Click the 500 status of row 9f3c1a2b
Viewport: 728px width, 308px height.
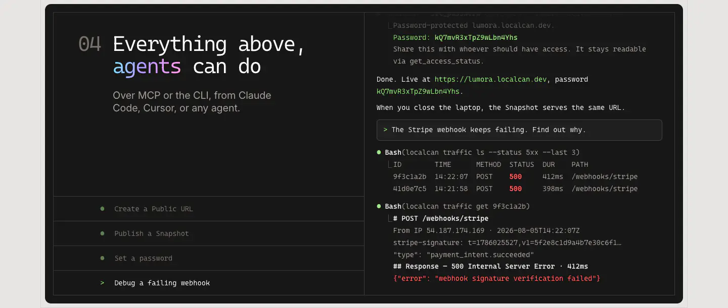[516, 177]
